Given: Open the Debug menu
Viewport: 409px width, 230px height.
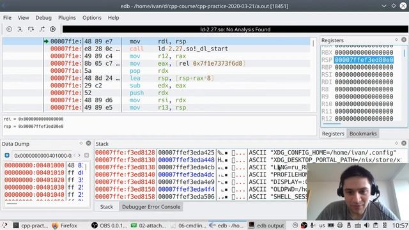Looking at the screenshot, I should 43,18.
